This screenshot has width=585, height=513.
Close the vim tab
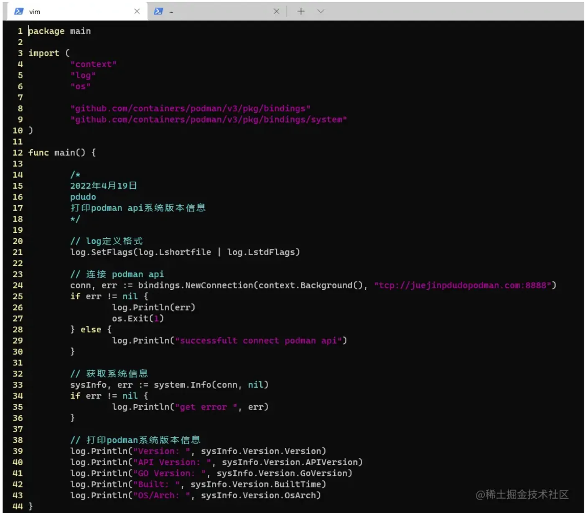pos(137,11)
